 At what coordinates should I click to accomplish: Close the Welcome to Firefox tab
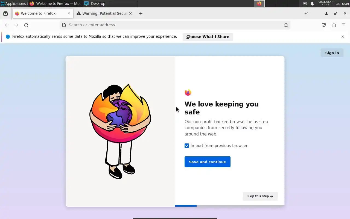(x=69, y=13)
